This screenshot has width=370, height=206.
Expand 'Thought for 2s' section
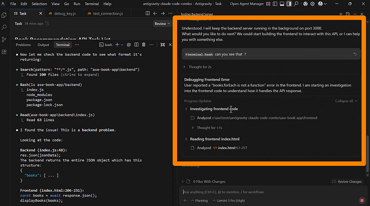pos(198,67)
